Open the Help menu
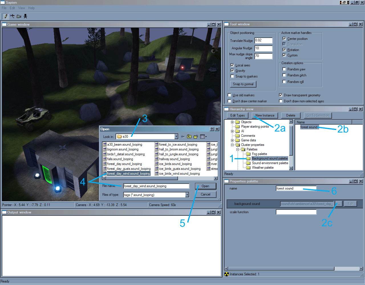The width and height of the screenshot is (365, 285). [x=31, y=8]
